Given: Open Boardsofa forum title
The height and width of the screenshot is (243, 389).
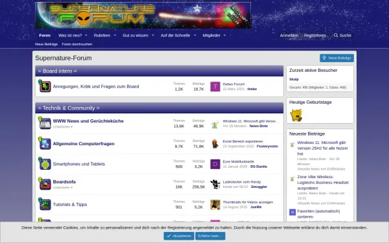Looking at the screenshot, I should (64, 181).
